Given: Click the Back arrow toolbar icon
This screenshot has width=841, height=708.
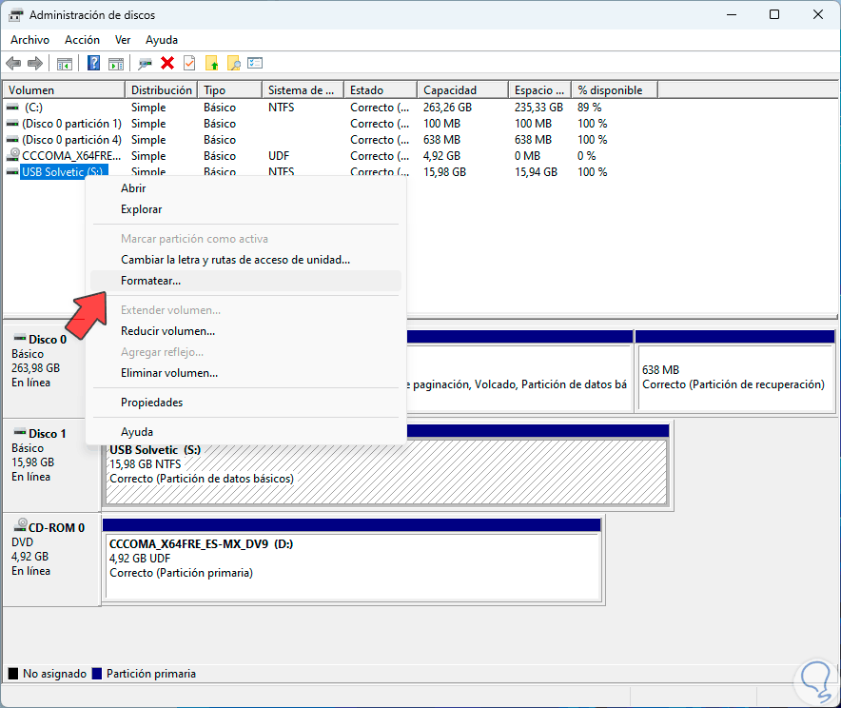Looking at the screenshot, I should 13,64.
